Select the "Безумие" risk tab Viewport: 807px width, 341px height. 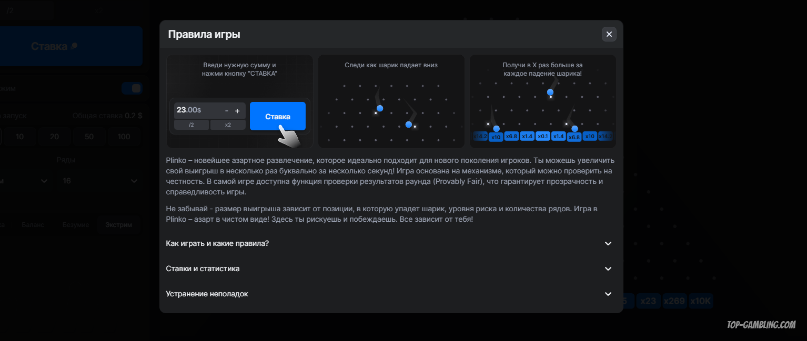[x=76, y=224]
